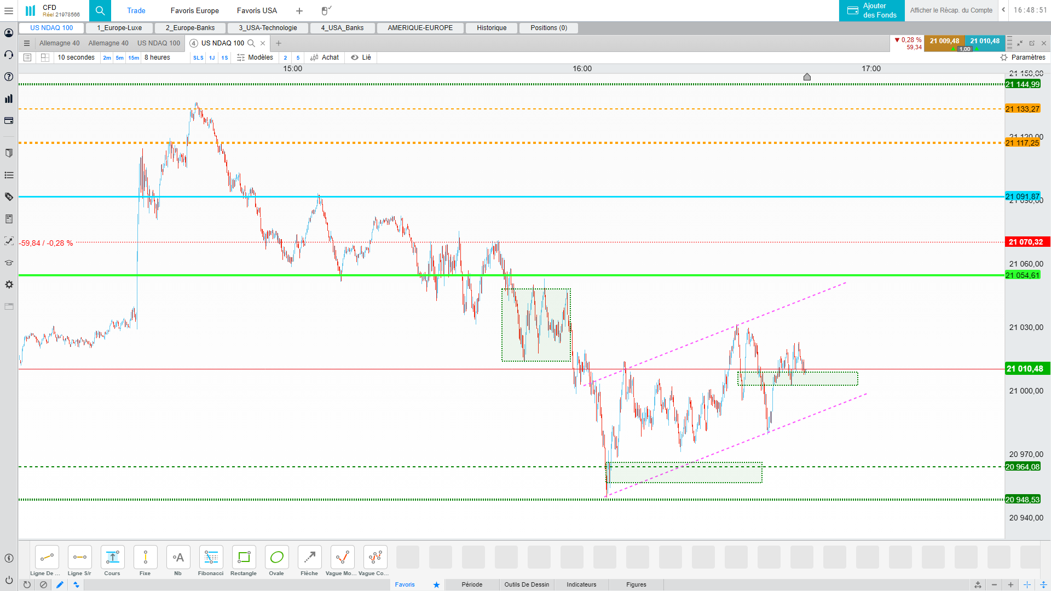
Task: Click Ajouter des Fonds button
Action: pos(871,10)
